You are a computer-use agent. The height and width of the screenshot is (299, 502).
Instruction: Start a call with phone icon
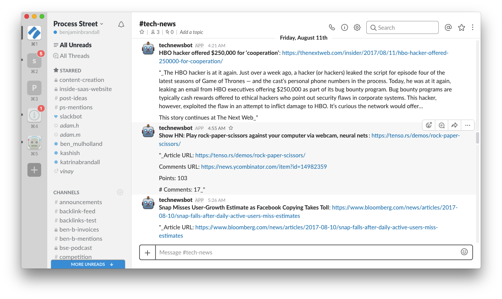332,27
